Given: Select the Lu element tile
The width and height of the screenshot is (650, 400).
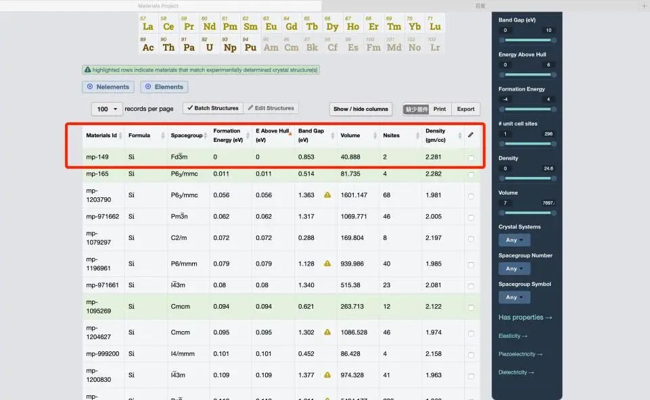Looking at the screenshot, I should 436,23.
